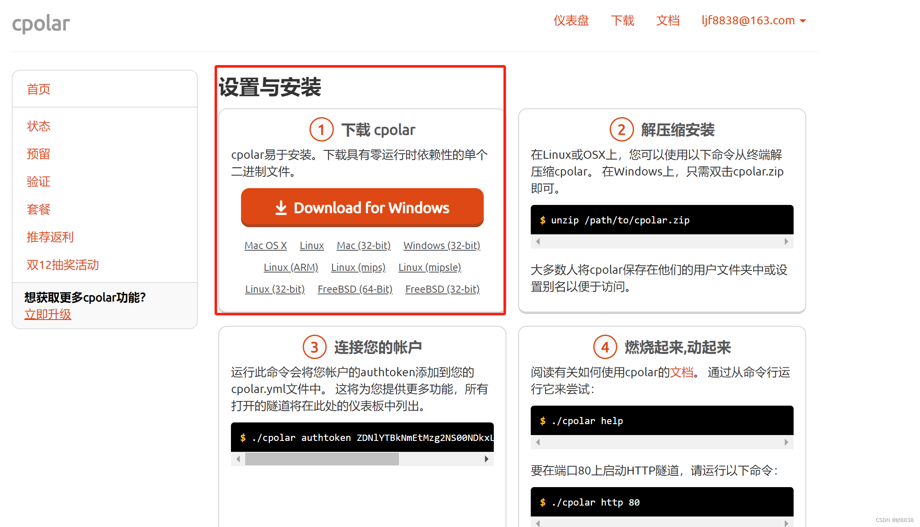Open 验证 sidebar item

[39, 181]
